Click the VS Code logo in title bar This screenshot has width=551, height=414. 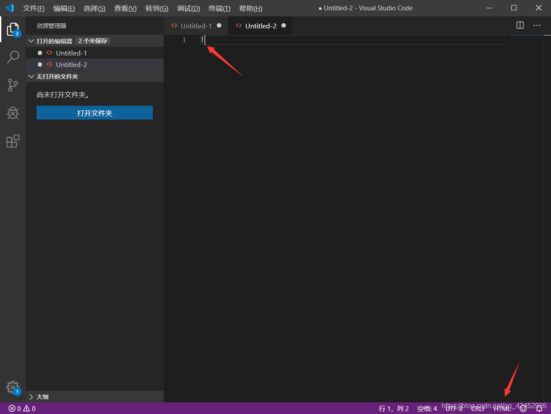coord(9,8)
